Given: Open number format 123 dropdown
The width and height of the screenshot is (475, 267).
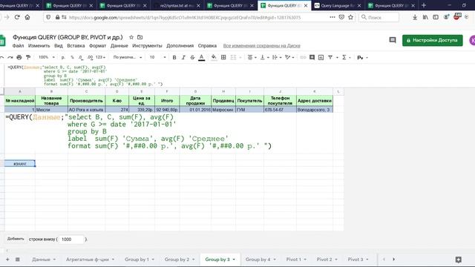Looking at the screenshot, I should (x=100, y=57).
